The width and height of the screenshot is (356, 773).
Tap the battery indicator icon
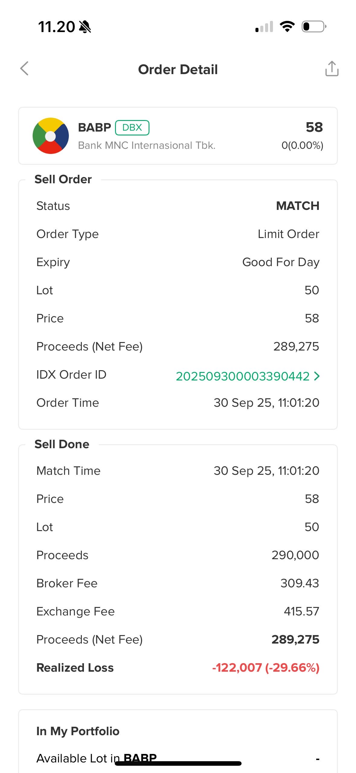coord(314,27)
